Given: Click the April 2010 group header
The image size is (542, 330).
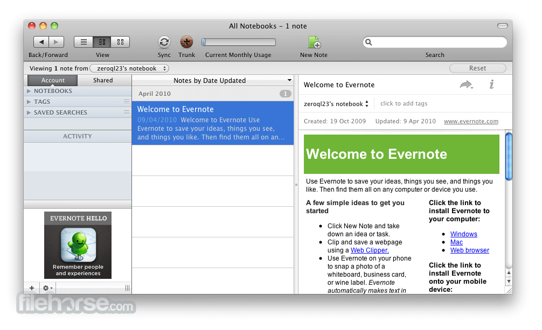Looking at the screenshot, I should 213,94.
